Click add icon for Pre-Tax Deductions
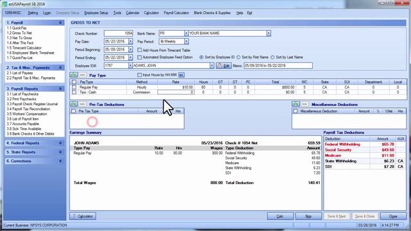Viewport: 411px width, 231px height. 73,104
